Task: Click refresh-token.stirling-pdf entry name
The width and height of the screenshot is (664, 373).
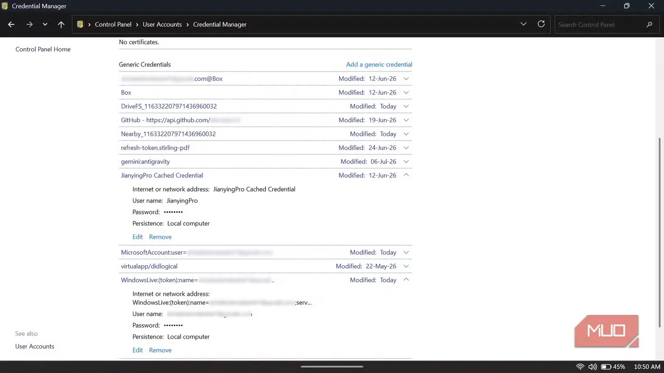Action: tap(155, 148)
